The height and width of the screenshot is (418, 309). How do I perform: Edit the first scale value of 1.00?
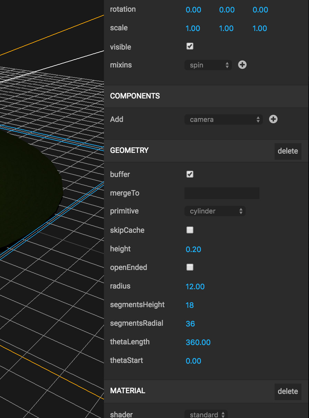pos(193,28)
